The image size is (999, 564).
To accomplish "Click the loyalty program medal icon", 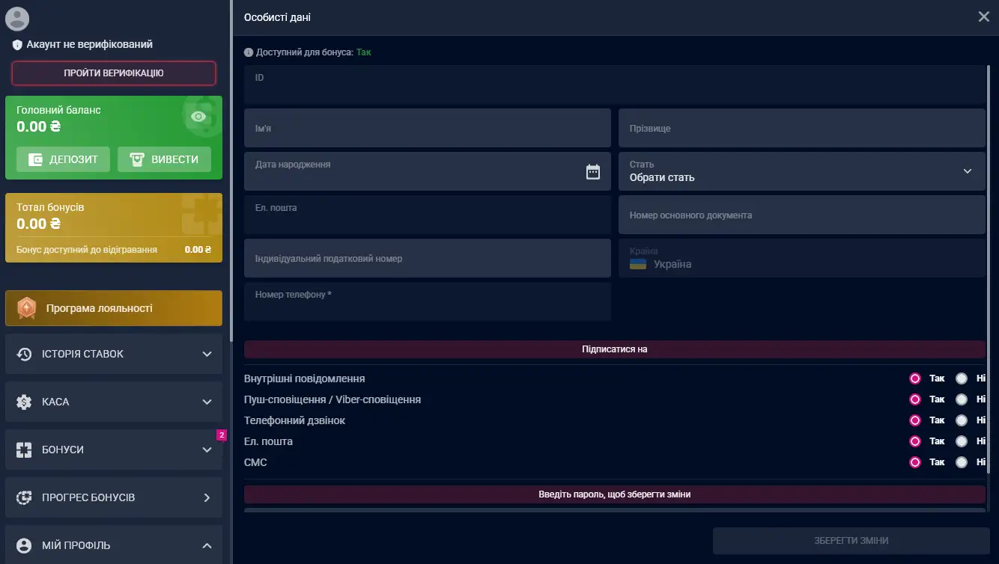I will [x=27, y=308].
